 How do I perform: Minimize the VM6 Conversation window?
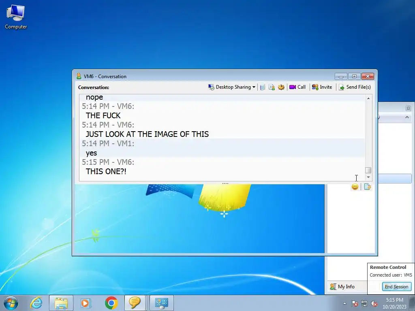pos(341,77)
